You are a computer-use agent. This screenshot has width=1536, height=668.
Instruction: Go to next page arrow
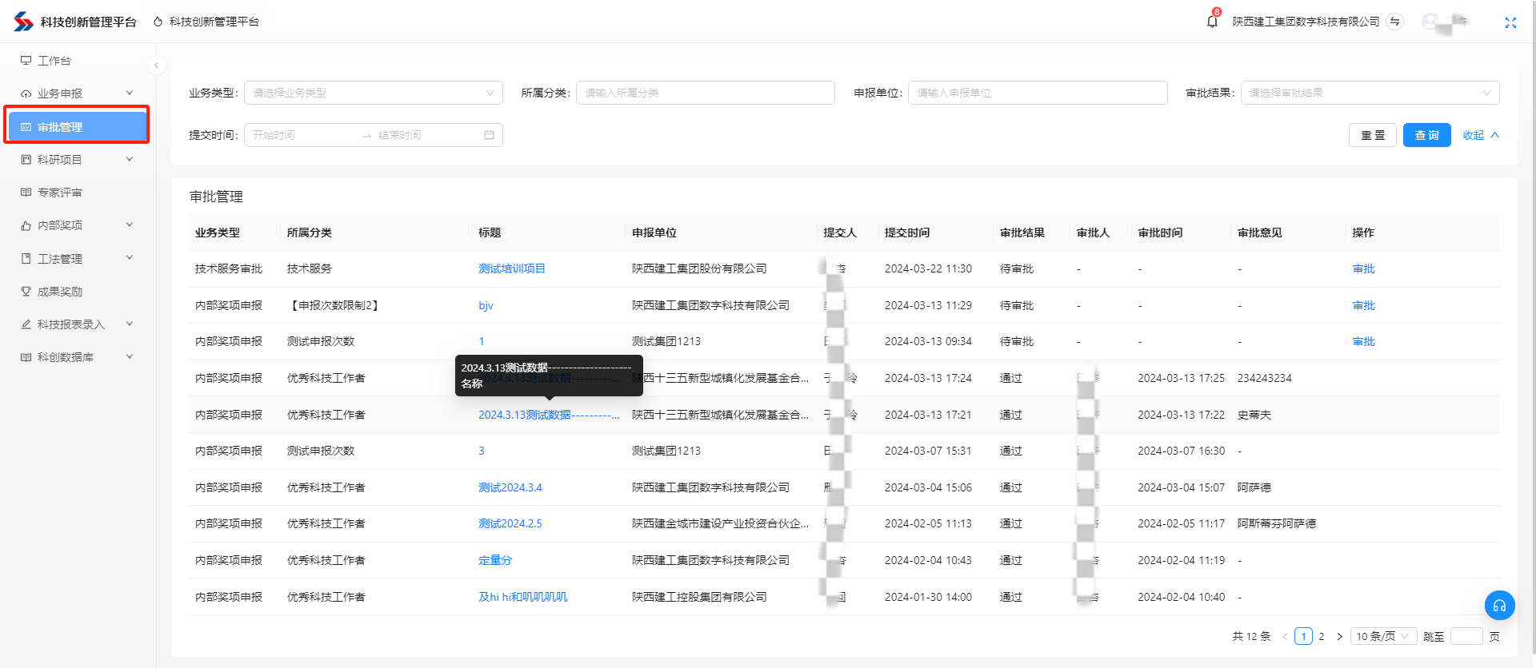coord(1339,637)
